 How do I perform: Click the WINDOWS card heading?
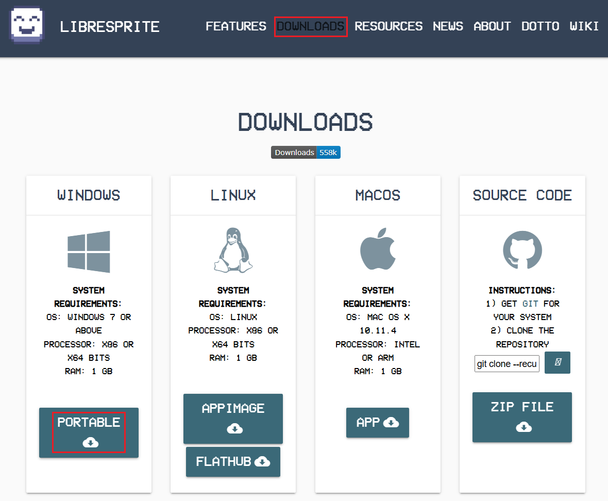(89, 195)
